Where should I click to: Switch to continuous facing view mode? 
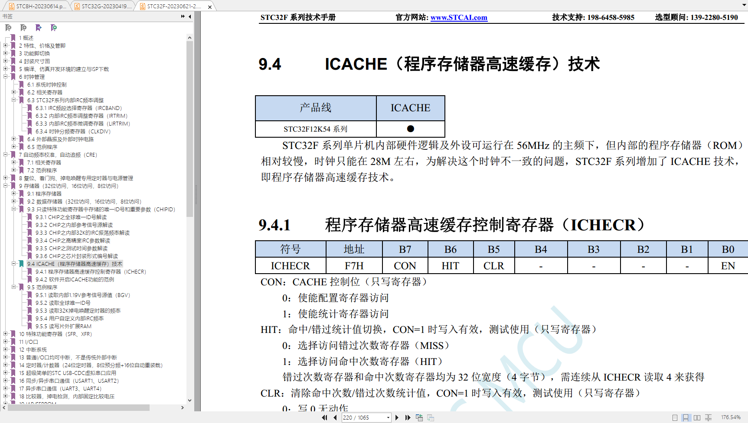708,417
